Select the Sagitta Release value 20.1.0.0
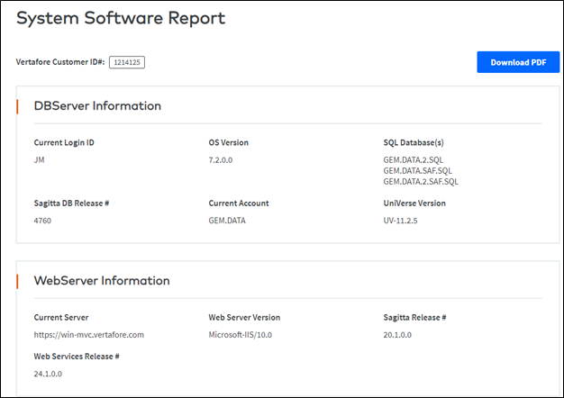564x398 pixels. pos(397,335)
